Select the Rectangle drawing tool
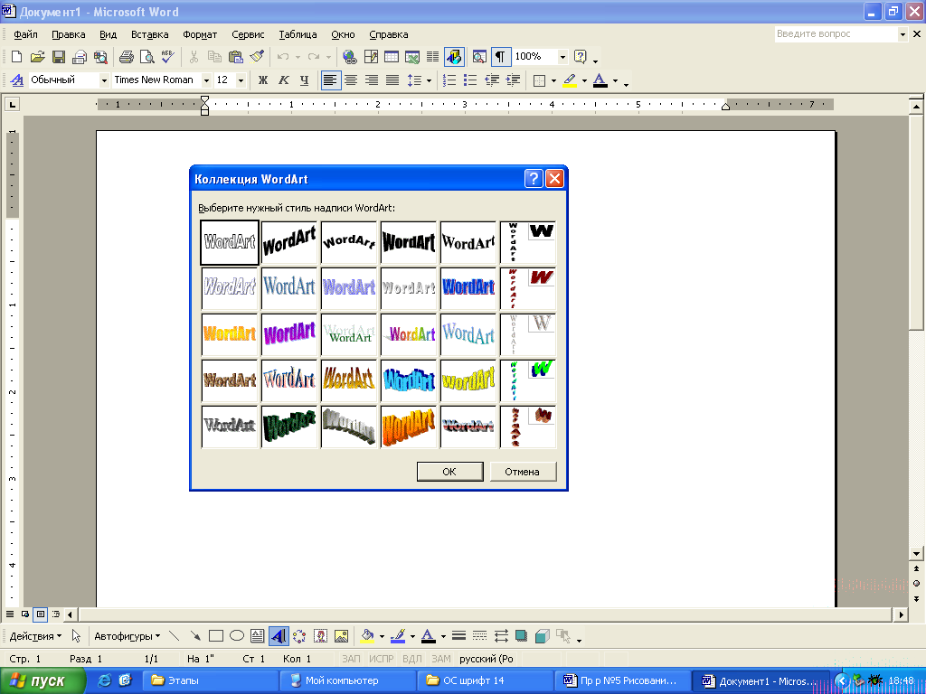The height and width of the screenshot is (694, 926). (x=216, y=635)
